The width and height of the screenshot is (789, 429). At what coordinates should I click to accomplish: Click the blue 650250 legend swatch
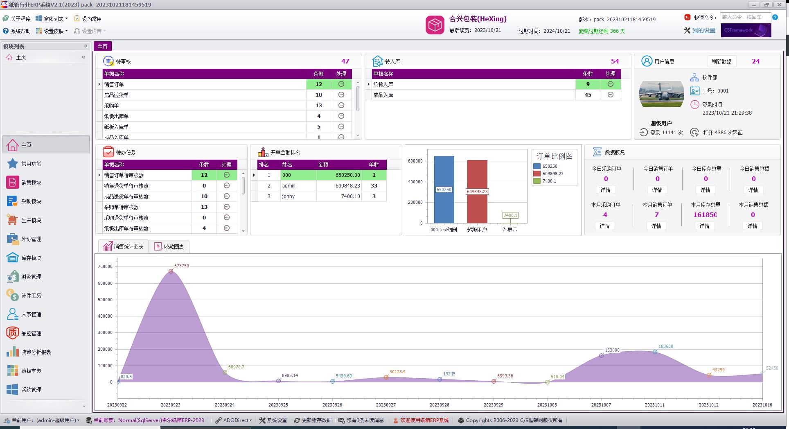pos(537,166)
